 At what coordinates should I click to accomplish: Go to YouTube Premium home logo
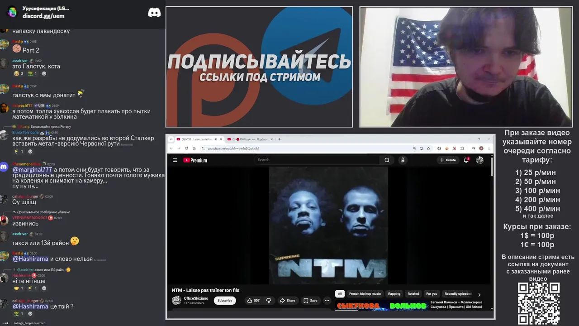[x=195, y=160]
